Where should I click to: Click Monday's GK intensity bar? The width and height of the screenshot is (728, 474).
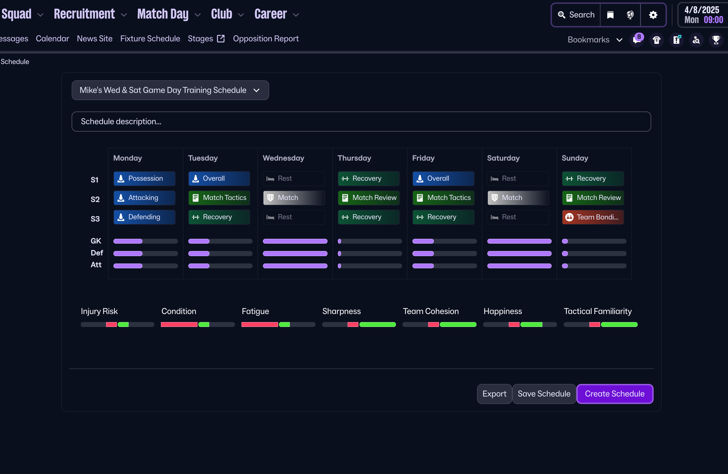point(145,241)
